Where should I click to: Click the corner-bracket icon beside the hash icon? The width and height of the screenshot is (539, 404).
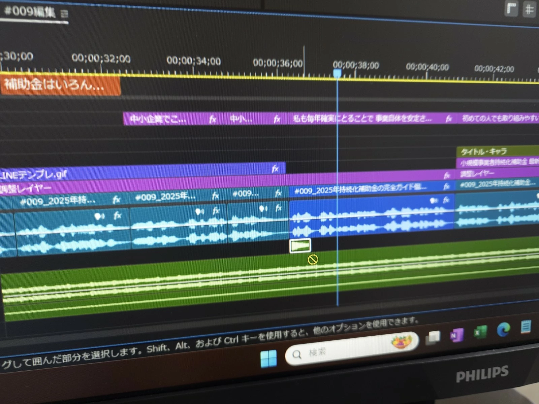[512, 8]
